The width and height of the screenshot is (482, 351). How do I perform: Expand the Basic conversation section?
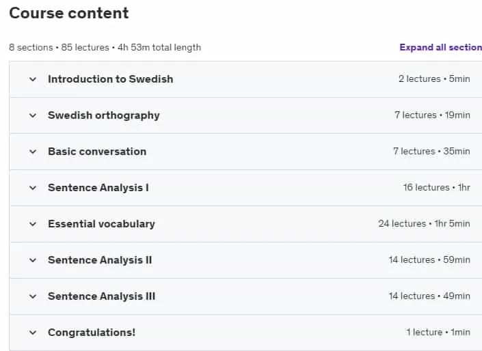pyautogui.click(x=97, y=152)
